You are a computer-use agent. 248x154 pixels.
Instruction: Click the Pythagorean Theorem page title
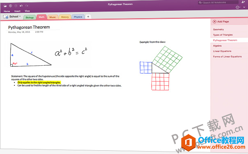click(29, 27)
